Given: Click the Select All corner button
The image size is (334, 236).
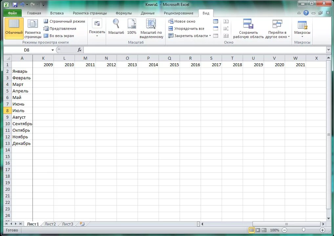Looking at the screenshot, I should 8,58.
